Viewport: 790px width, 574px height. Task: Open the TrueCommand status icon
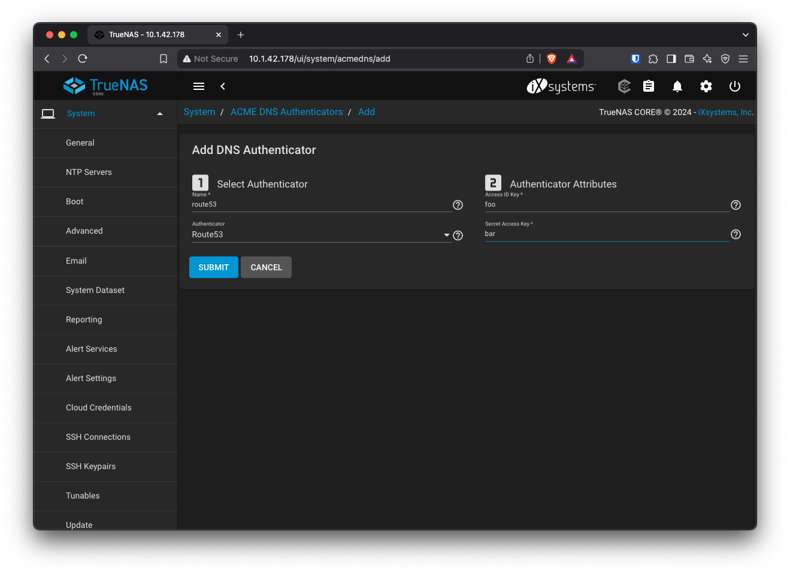[x=624, y=86]
